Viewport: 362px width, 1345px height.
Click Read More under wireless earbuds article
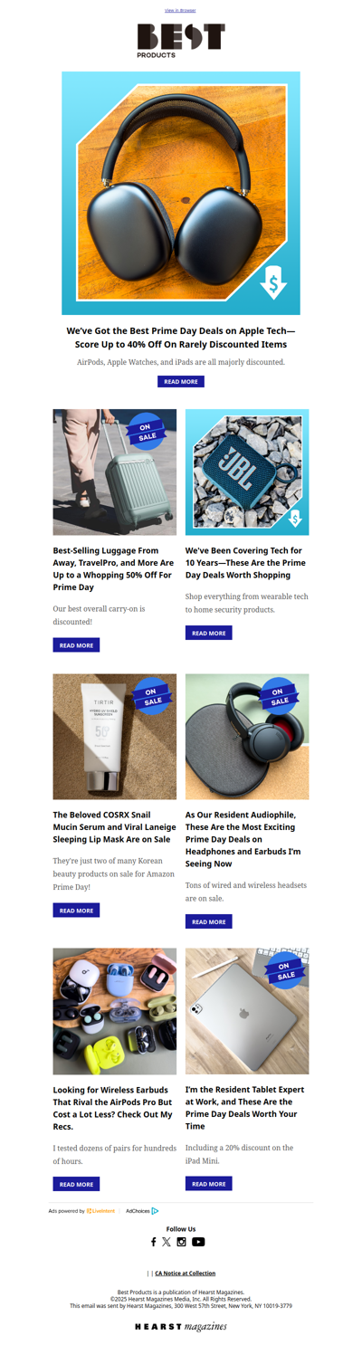pyautogui.click(x=76, y=1184)
